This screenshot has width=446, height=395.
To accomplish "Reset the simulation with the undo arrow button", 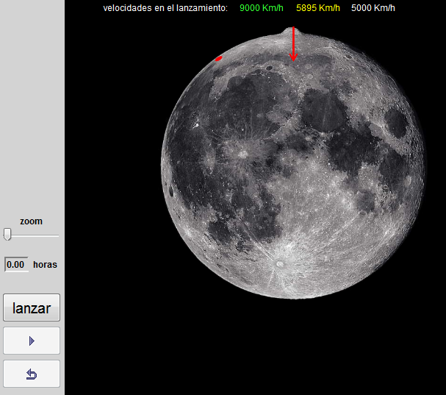I will tap(32, 374).
